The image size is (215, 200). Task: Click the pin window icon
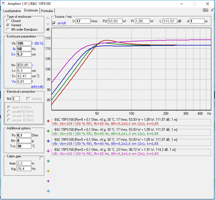(212, 10)
